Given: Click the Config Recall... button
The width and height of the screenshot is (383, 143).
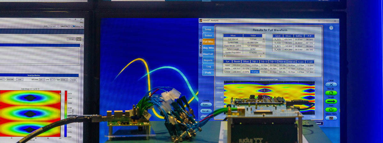Looking at the screenshot, I should [x=206, y=111].
